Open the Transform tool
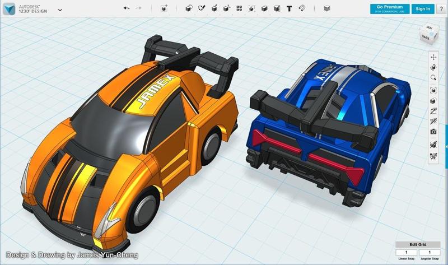448x265 pixels. [x=164, y=8]
